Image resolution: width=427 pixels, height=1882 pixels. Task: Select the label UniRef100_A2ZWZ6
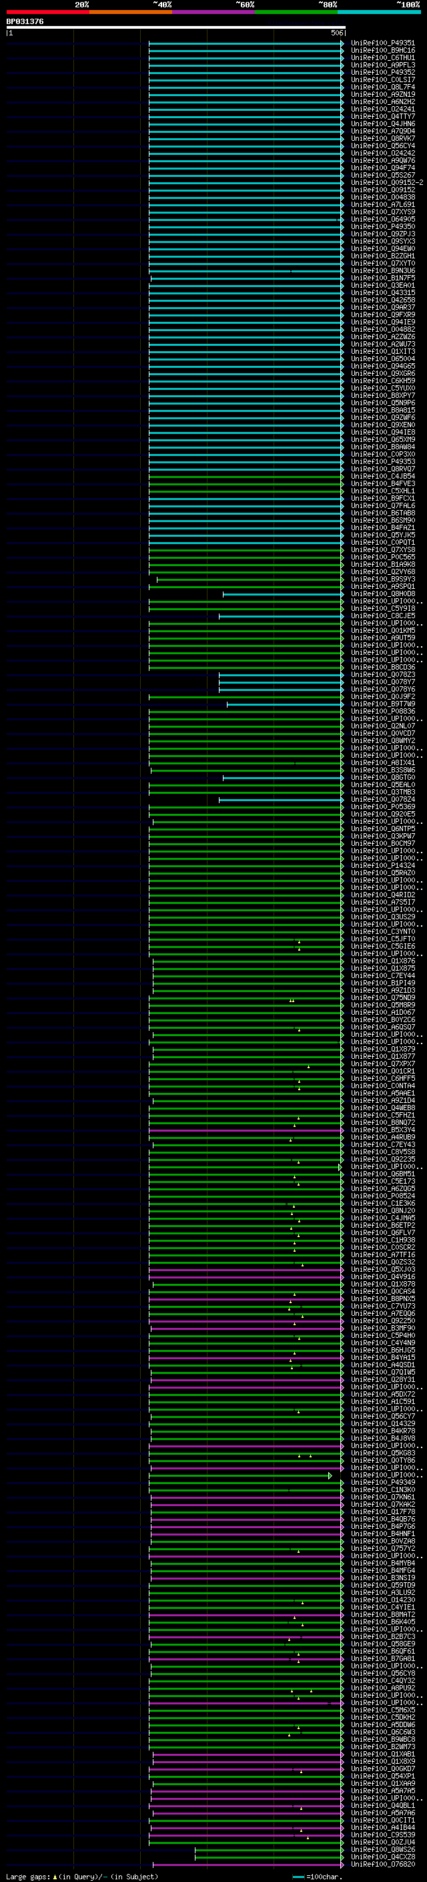[x=382, y=336]
